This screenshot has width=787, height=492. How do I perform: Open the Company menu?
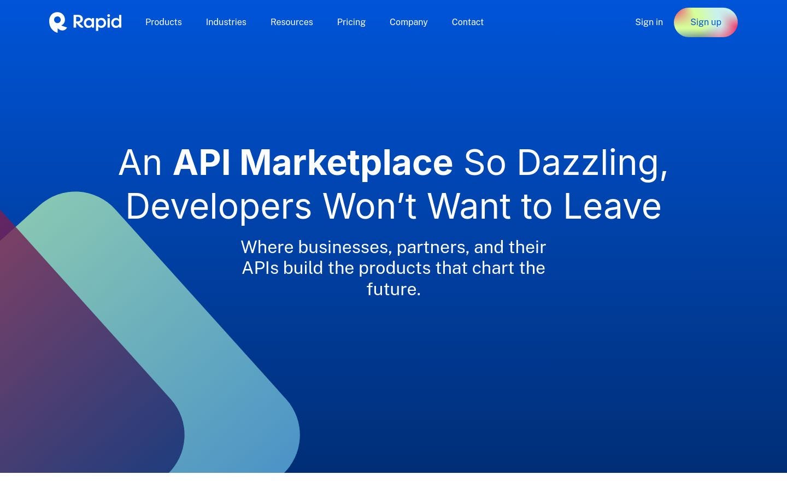(409, 22)
